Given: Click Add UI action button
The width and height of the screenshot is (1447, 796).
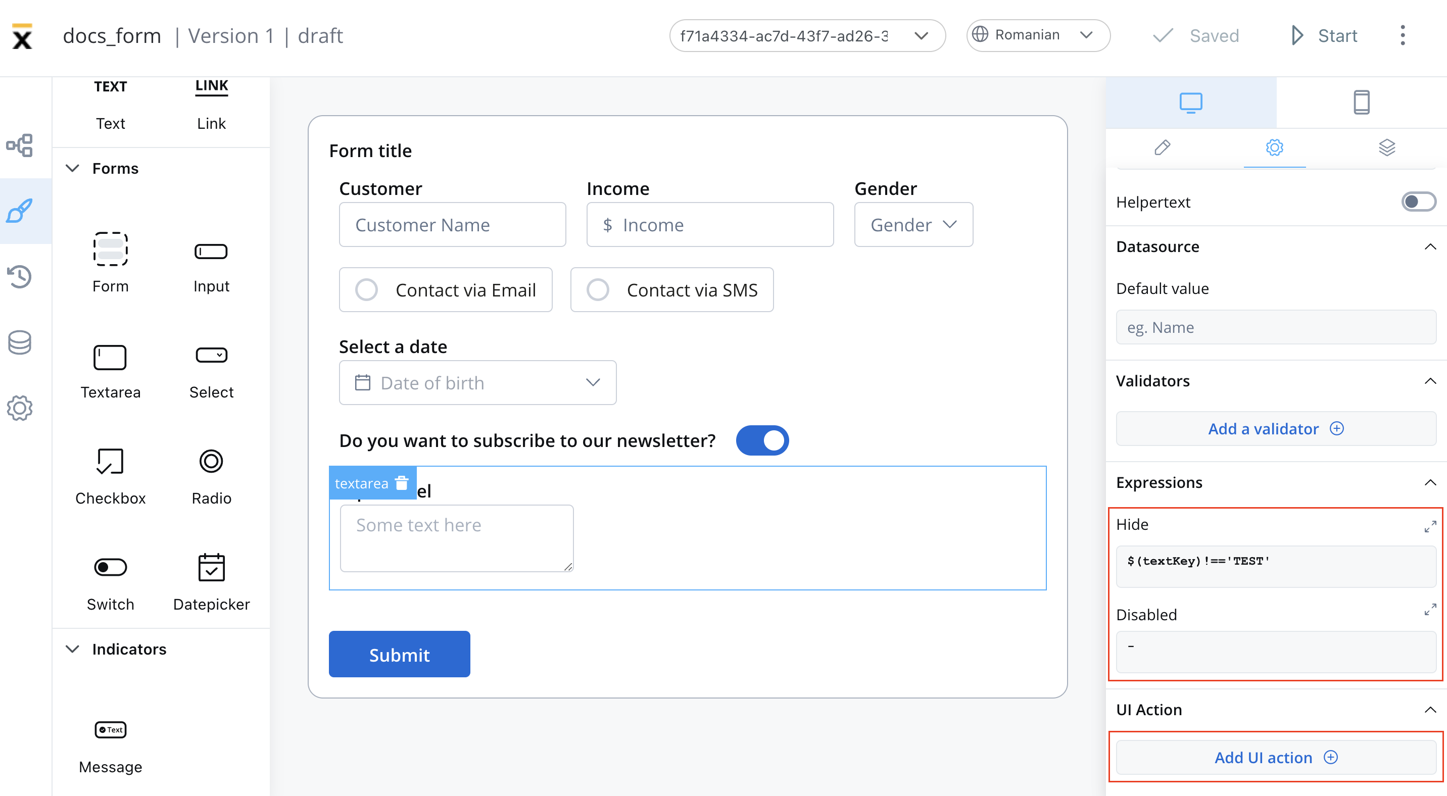Looking at the screenshot, I should 1276,757.
